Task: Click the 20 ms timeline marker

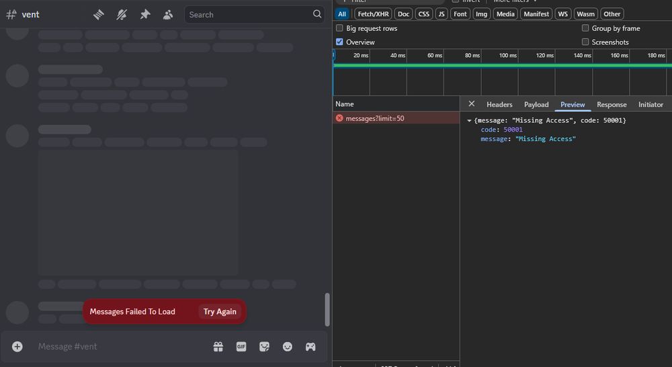Action: tap(361, 55)
